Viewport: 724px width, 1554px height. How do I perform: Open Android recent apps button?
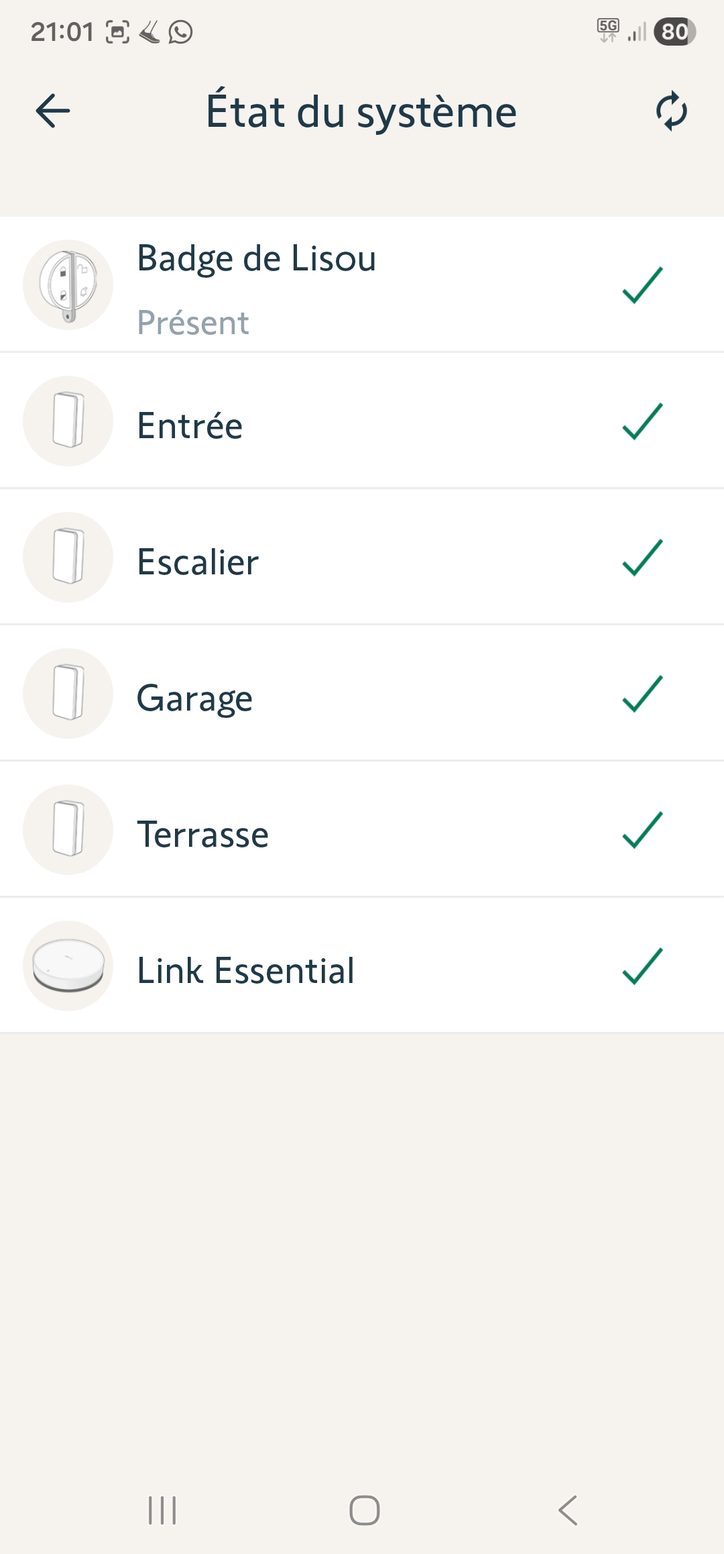[162, 1510]
